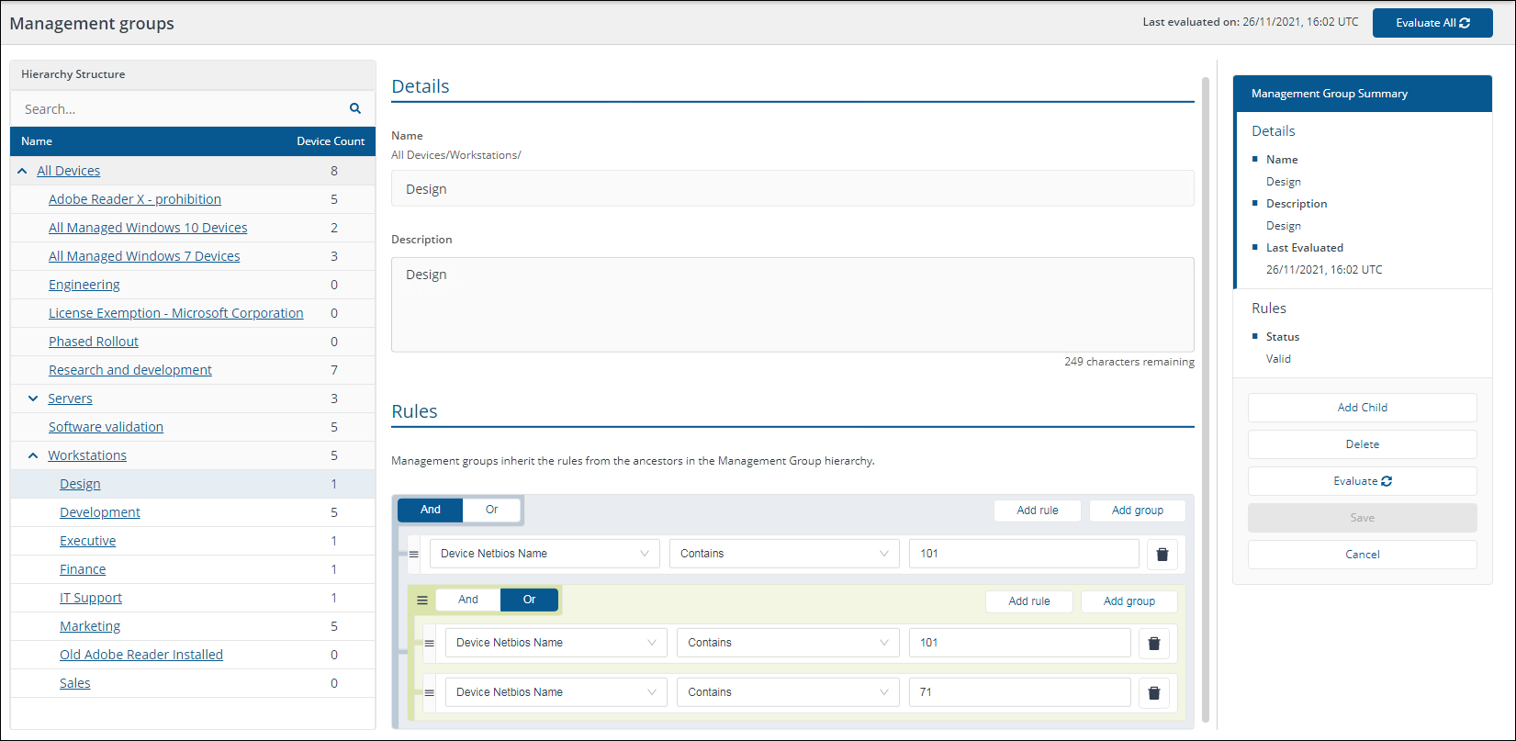Open Device Netbios Name dropdown in last rule
The height and width of the screenshot is (741, 1516).
[556, 692]
